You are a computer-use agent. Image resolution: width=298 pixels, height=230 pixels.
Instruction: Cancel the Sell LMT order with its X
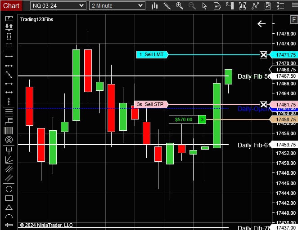[263, 55]
